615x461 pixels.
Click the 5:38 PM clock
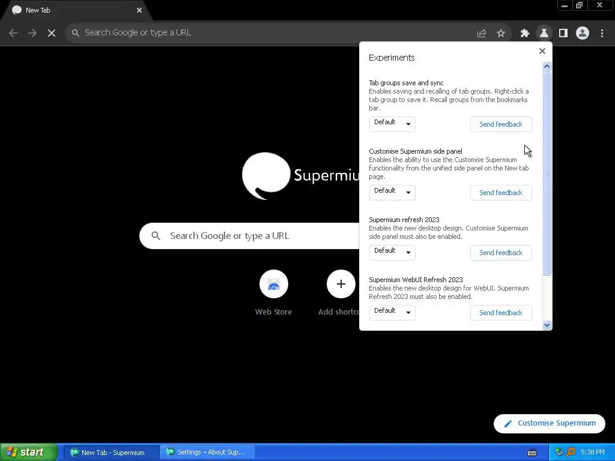coord(593,453)
